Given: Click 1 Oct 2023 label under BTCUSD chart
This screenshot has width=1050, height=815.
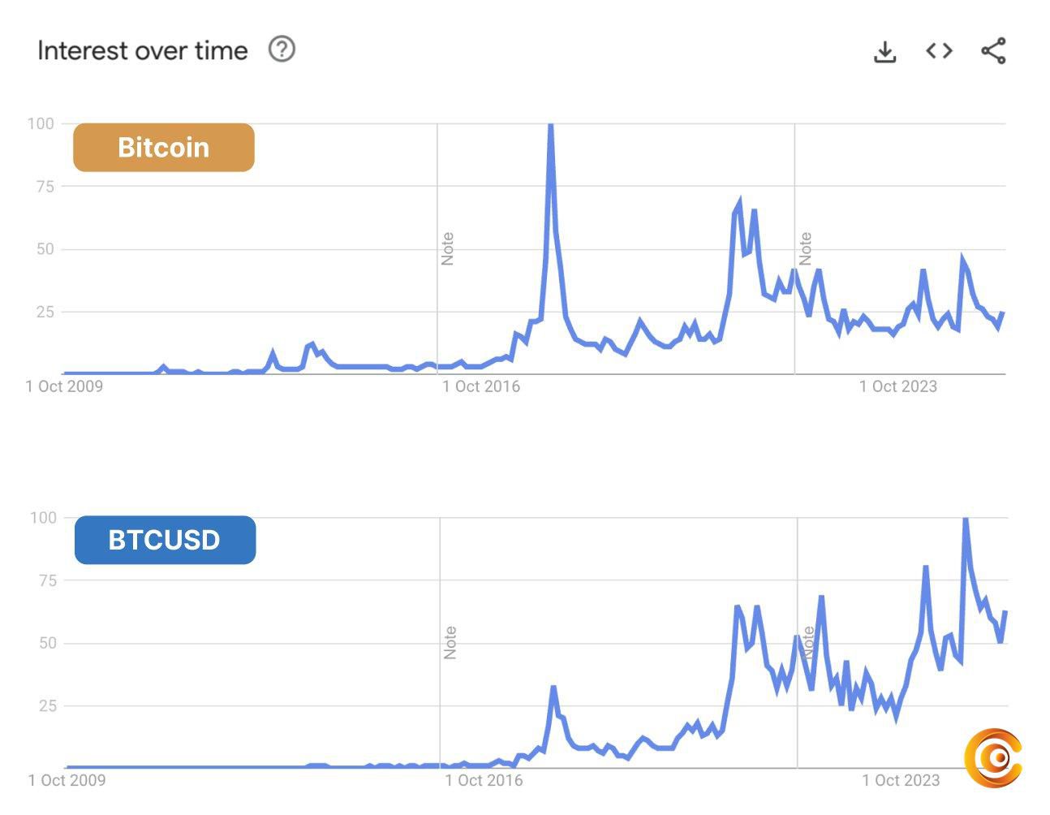Looking at the screenshot, I should tap(901, 781).
